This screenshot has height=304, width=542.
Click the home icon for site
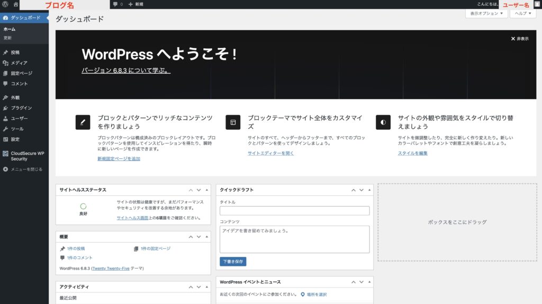point(16,4)
